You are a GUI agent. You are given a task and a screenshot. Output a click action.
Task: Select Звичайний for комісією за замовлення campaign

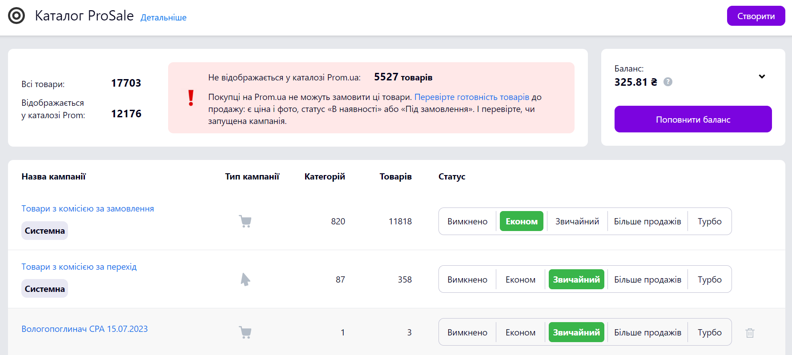(x=577, y=221)
